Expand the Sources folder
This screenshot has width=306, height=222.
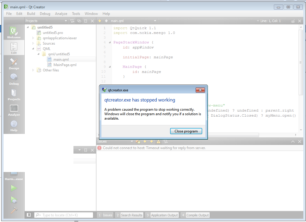pos(34,43)
